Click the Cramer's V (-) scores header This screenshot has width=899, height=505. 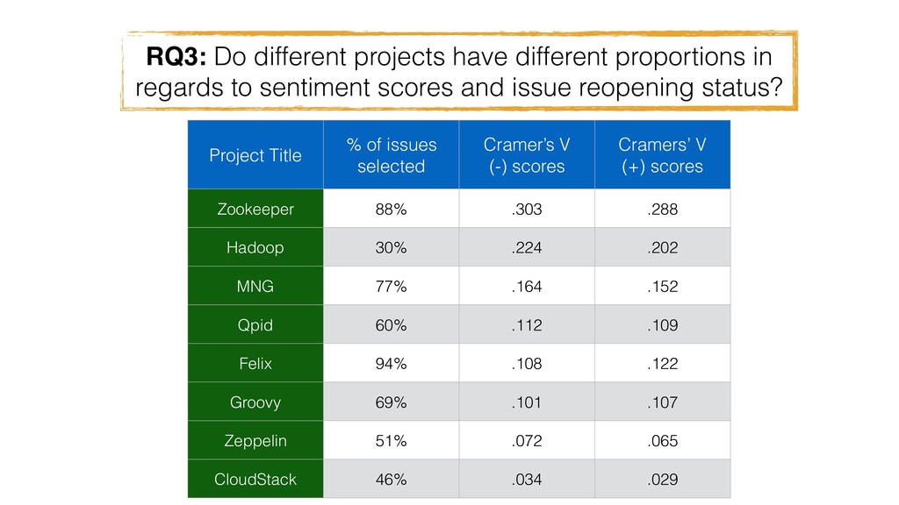pos(527,154)
